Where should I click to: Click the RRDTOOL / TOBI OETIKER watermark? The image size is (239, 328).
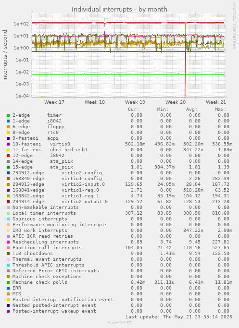click(234, 26)
